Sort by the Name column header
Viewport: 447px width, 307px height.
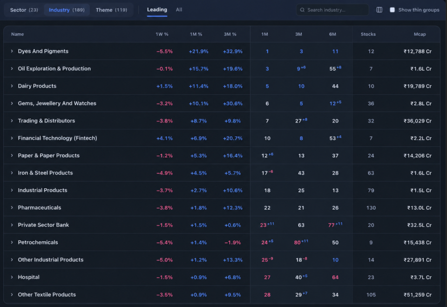[x=17, y=34]
